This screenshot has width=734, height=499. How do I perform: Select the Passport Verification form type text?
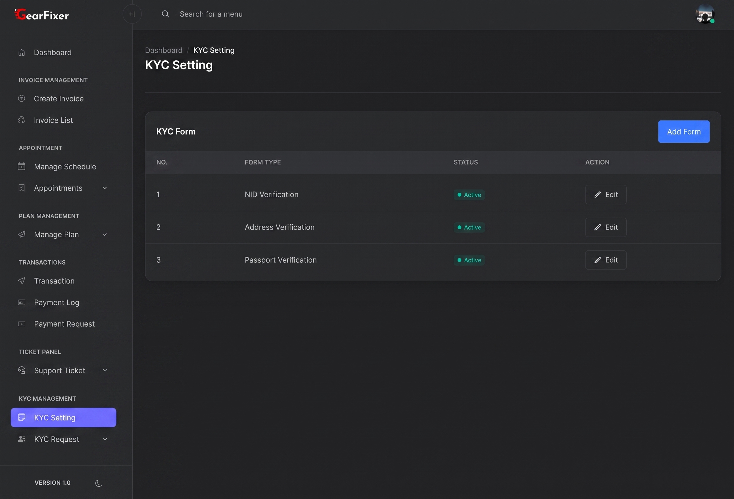[281, 260]
